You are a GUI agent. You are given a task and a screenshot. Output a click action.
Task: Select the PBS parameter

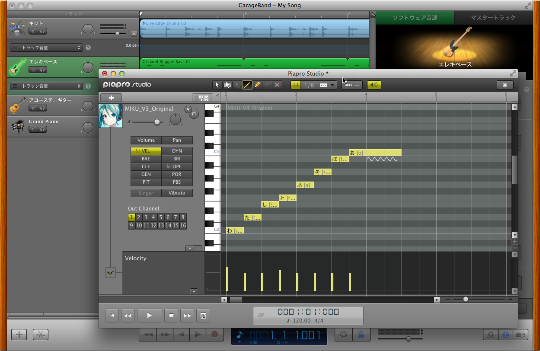(x=177, y=182)
